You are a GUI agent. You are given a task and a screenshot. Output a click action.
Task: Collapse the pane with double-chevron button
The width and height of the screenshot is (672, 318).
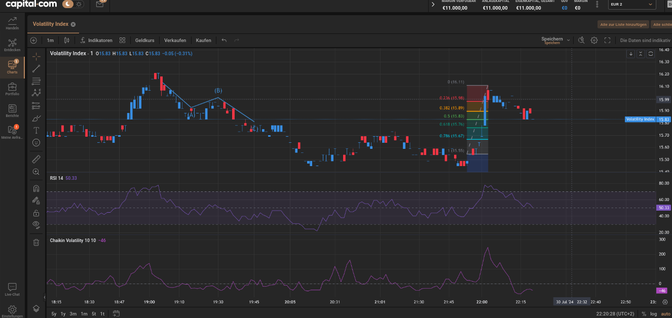(641, 54)
